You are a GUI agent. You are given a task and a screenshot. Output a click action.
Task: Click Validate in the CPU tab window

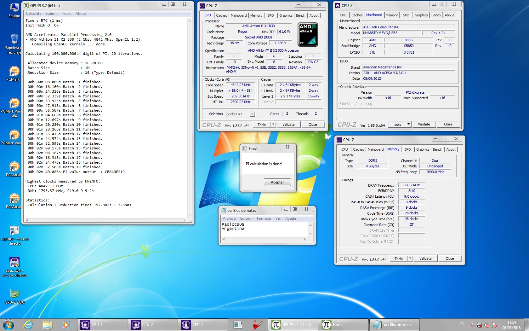288,125
